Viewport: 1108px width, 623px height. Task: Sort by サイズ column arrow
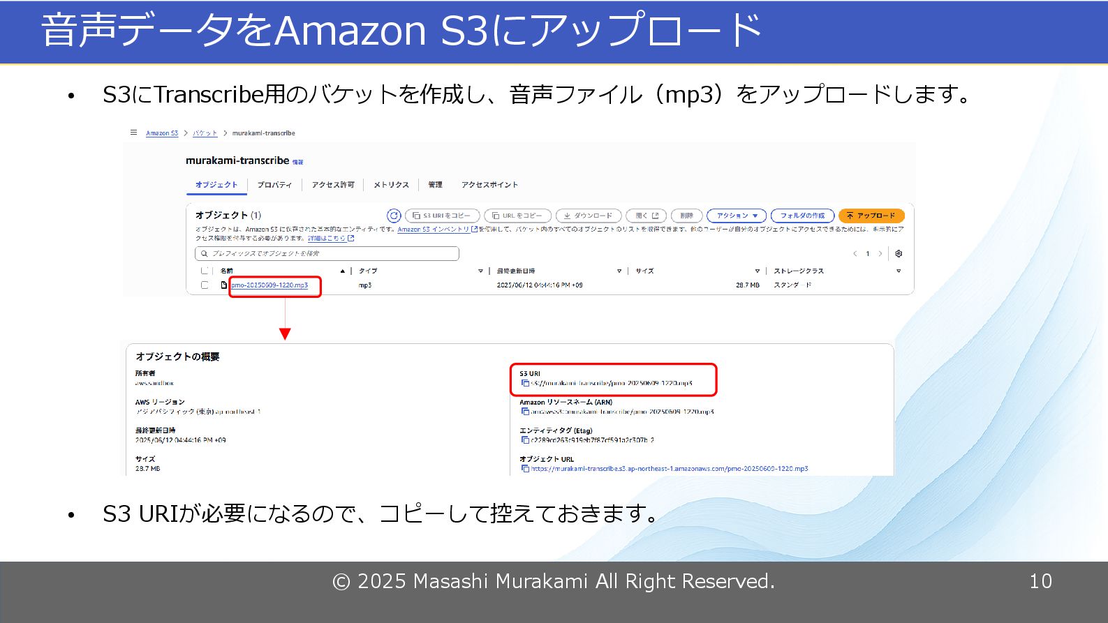(x=758, y=271)
